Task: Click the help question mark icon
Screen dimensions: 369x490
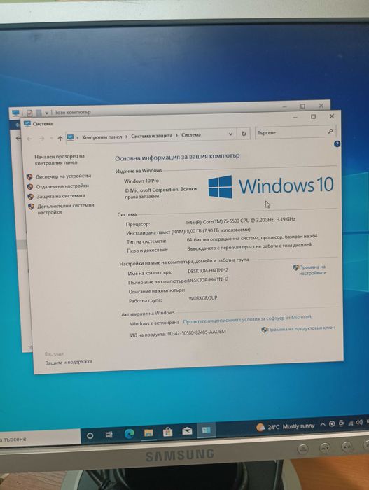Action: pyautogui.click(x=337, y=143)
